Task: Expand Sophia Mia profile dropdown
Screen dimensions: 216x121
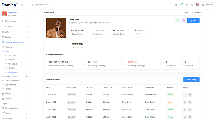Action: tap(26, 14)
